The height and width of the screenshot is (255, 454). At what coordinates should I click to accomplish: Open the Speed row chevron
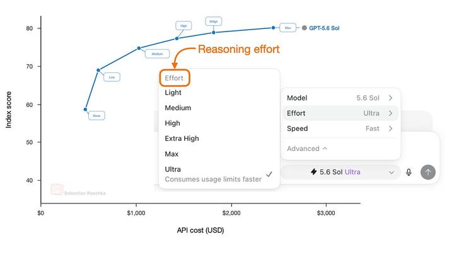pyautogui.click(x=390, y=128)
